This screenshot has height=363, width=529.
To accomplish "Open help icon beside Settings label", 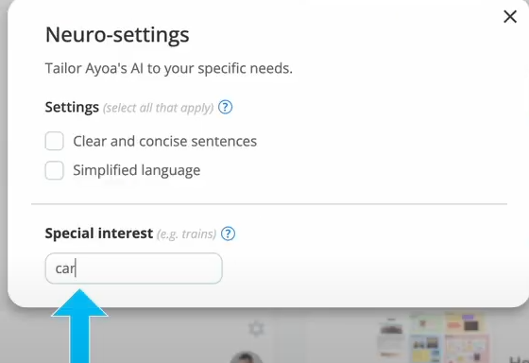I will point(225,108).
